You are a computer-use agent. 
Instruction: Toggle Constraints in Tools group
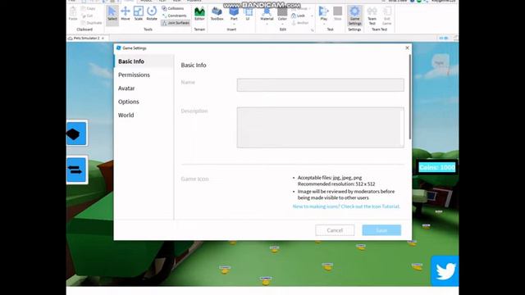(174, 16)
